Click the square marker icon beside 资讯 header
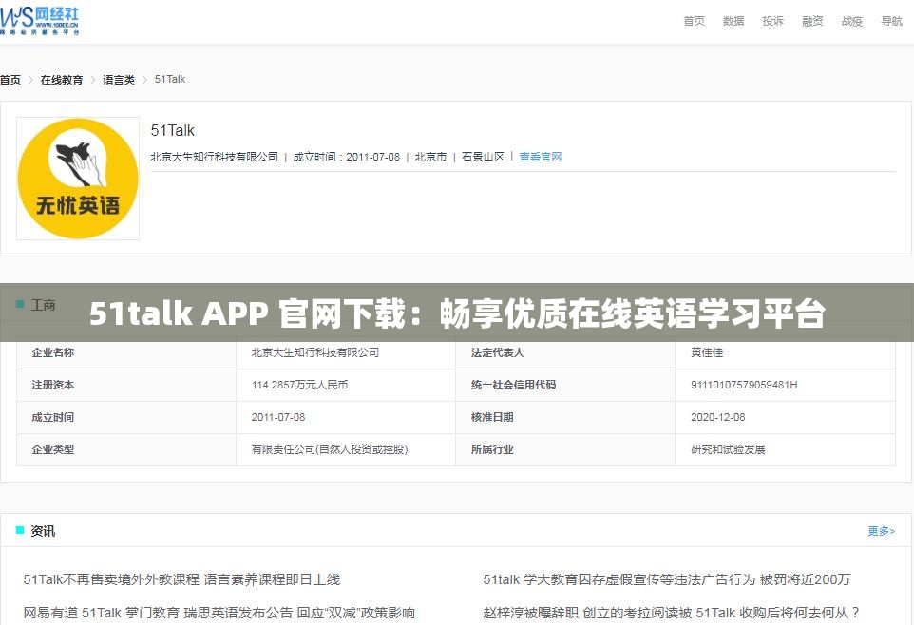Image resolution: width=914 pixels, height=625 pixels. click(21, 531)
